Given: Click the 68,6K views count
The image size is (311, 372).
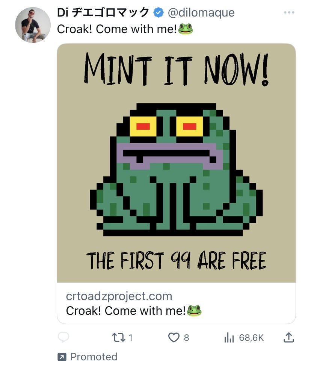Looking at the screenshot, I should tap(251, 338).
